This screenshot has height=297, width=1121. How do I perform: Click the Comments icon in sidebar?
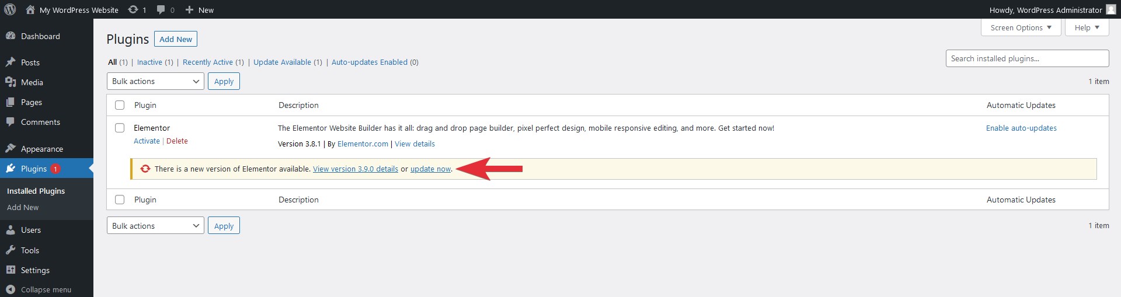tap(11, 122)
